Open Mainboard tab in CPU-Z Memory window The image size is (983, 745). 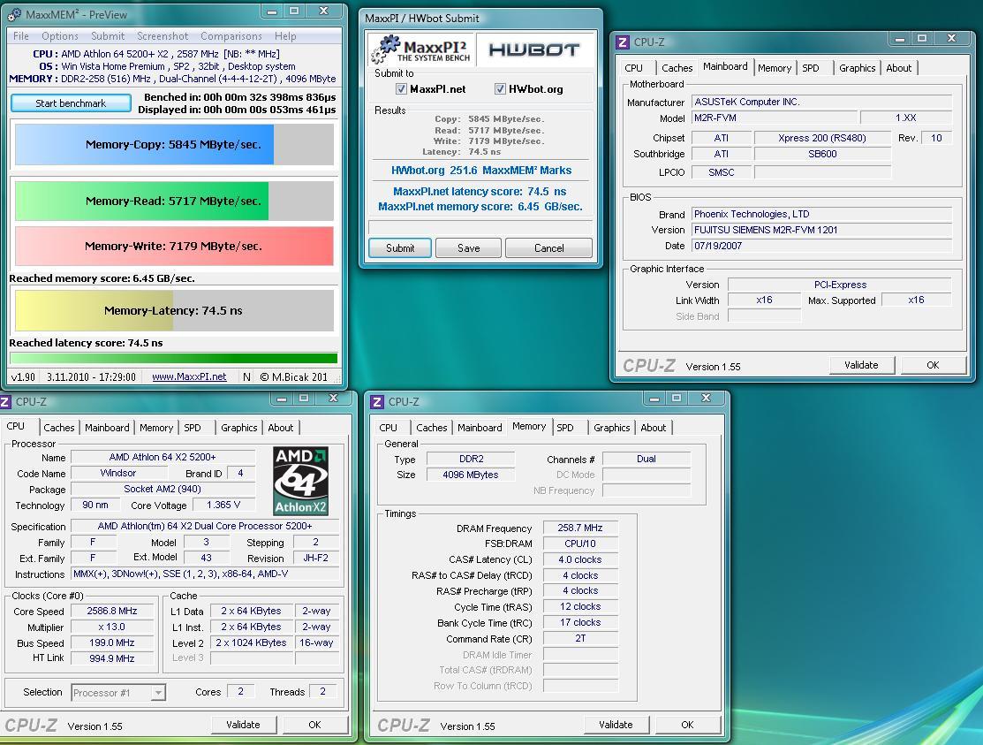click(x=480, y=428)
